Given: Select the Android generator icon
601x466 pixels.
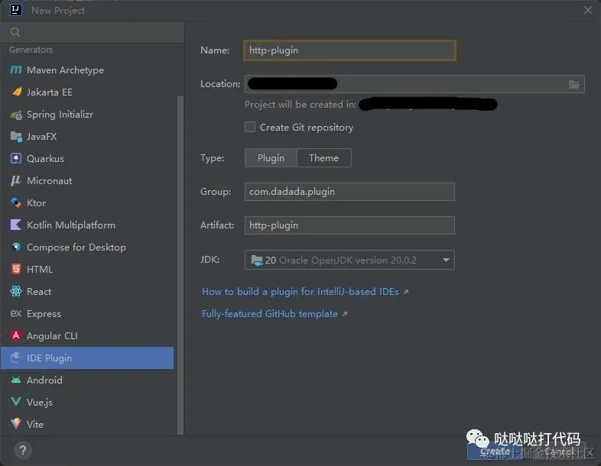Looking at the screenshot, I should click(x=16, y=380).
